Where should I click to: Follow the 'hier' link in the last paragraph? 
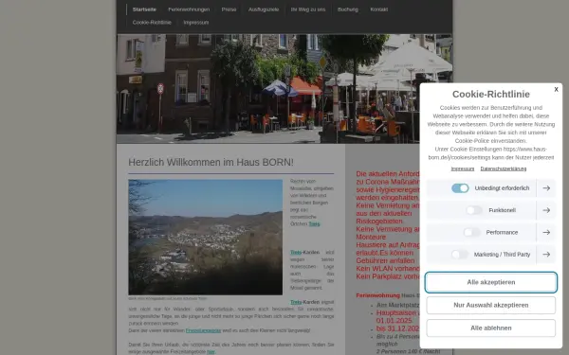[x=211, y=352]
